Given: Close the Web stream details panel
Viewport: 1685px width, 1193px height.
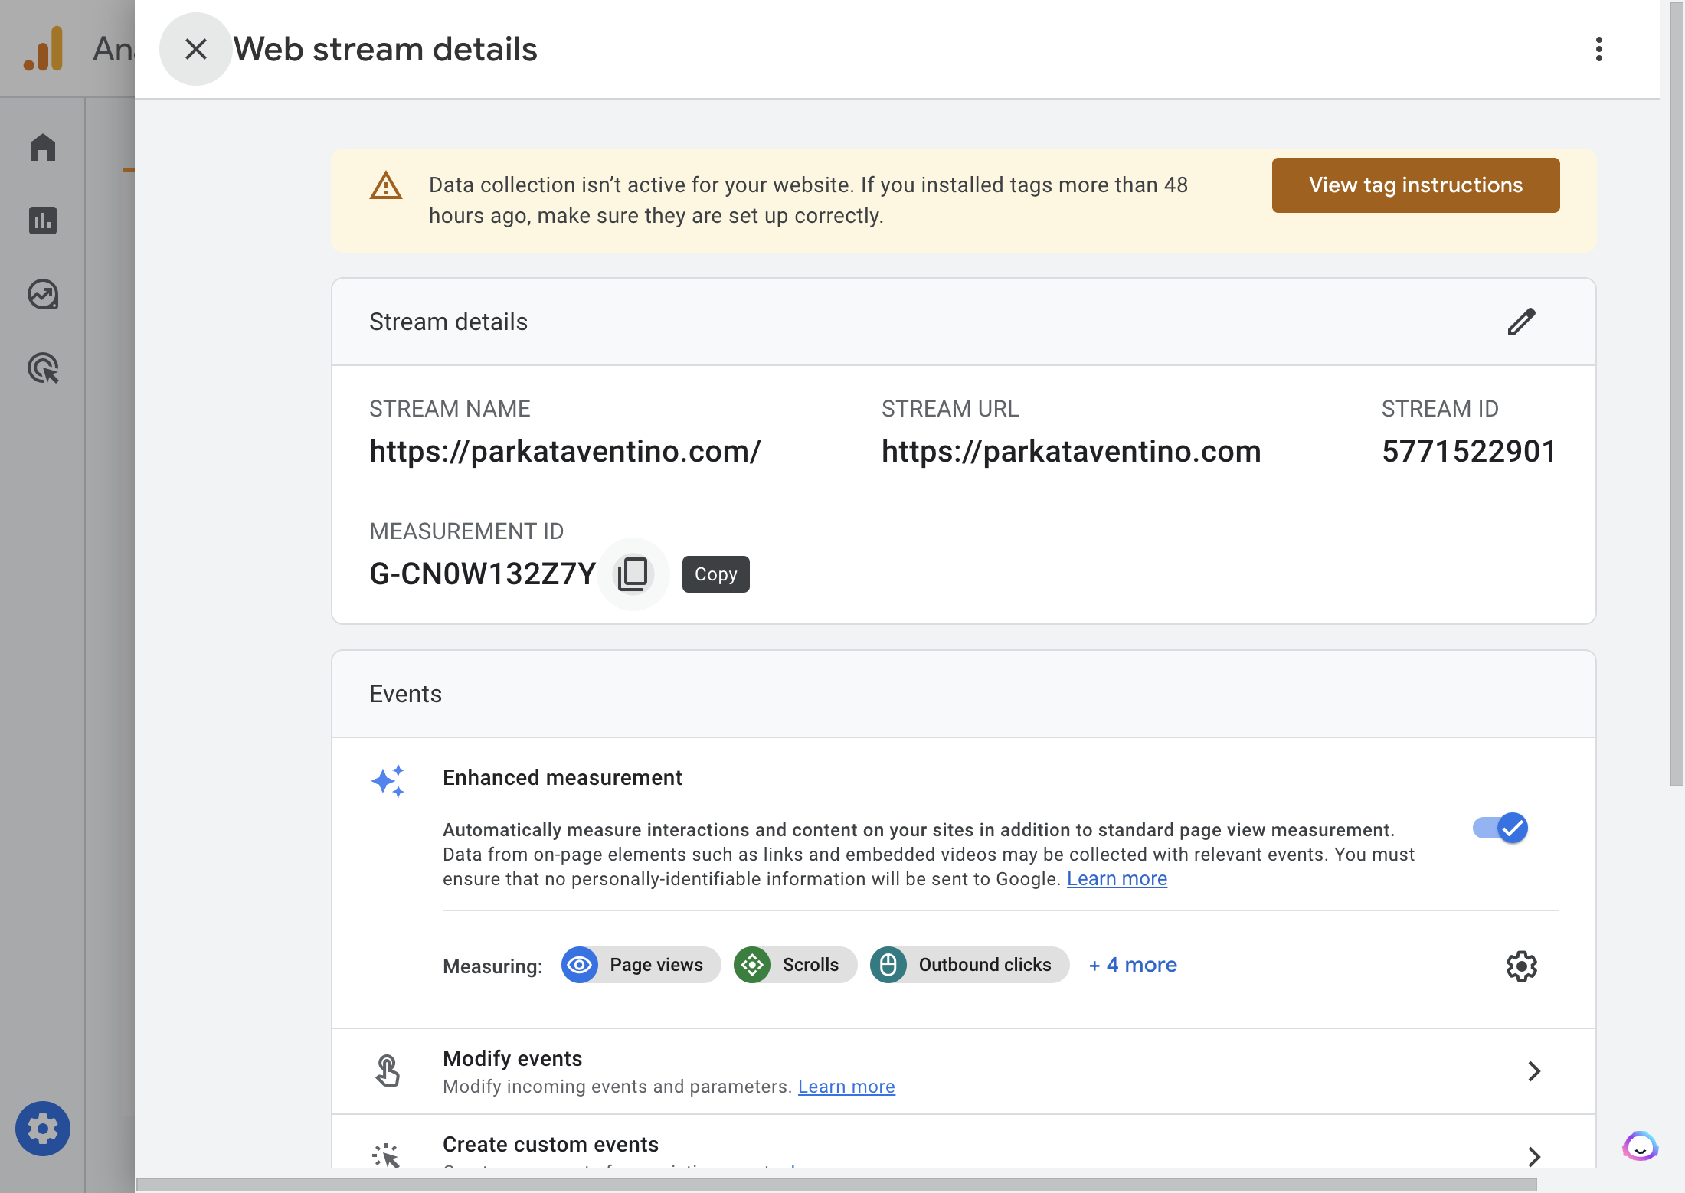Looking at the screenshot, I should coord(195,49).
